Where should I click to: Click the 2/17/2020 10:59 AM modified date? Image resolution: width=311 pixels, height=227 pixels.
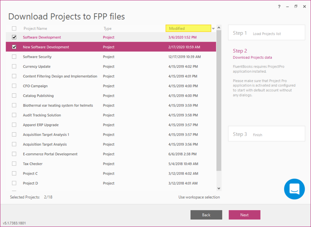click(x=184, y=47)
